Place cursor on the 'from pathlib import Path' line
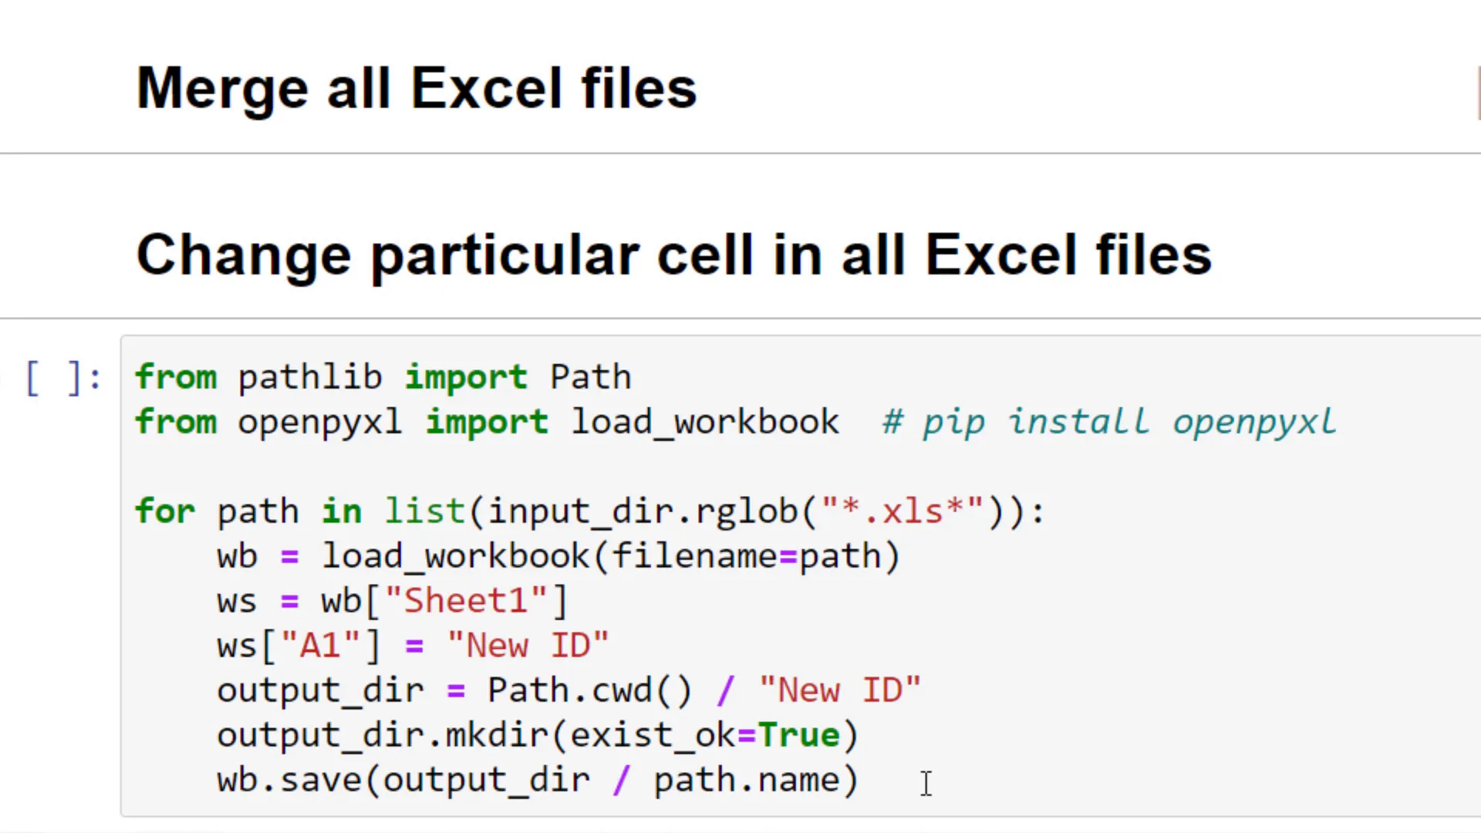Viewport: 1481px width, 833px height. point(383,377)
